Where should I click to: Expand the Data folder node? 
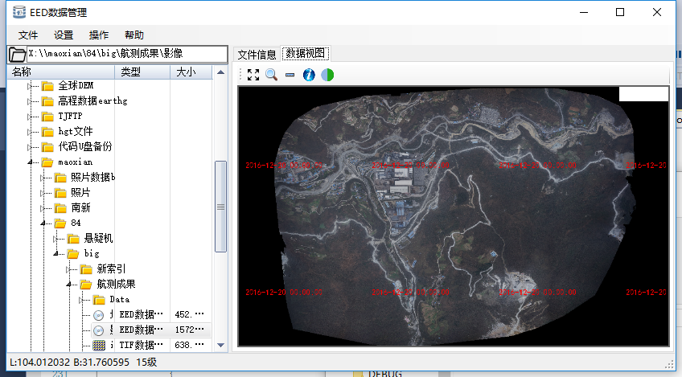coord(81,300)
